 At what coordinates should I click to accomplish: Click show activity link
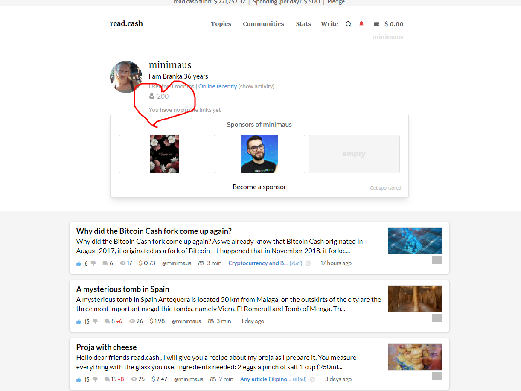coord(256,86)
